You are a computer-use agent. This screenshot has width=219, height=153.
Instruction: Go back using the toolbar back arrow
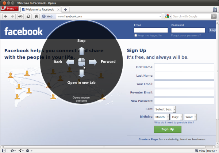(x=5, y=16)
